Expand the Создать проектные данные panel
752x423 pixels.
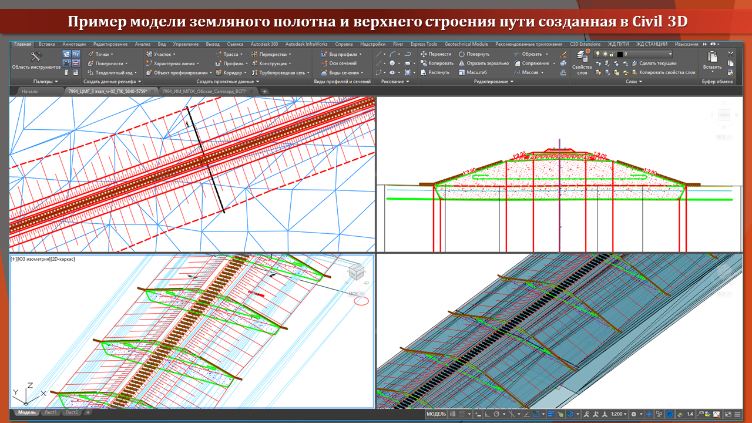[228, 82]
